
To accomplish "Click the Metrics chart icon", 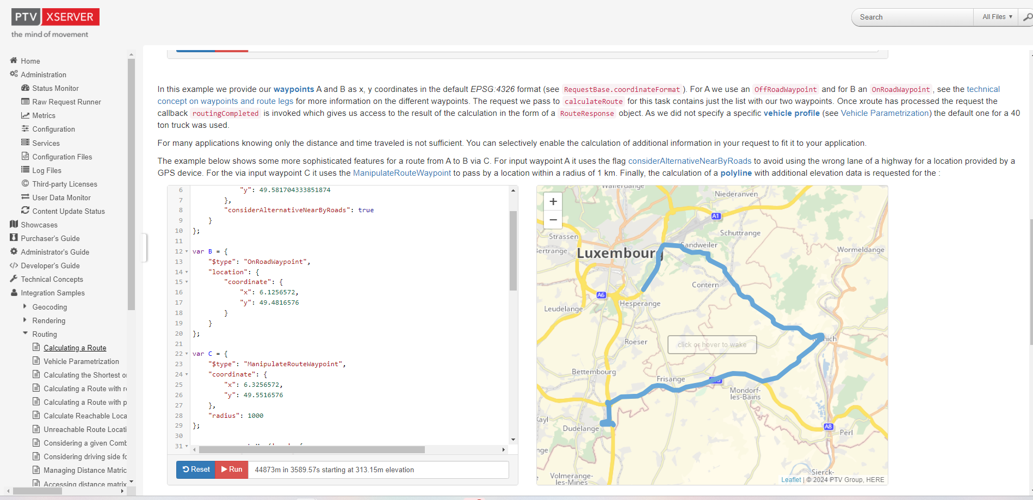I will 25,115.
